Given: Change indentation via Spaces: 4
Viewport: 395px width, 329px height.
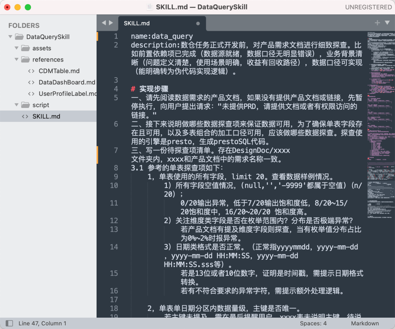Looking at the screenshot, I should coord(313,323).
